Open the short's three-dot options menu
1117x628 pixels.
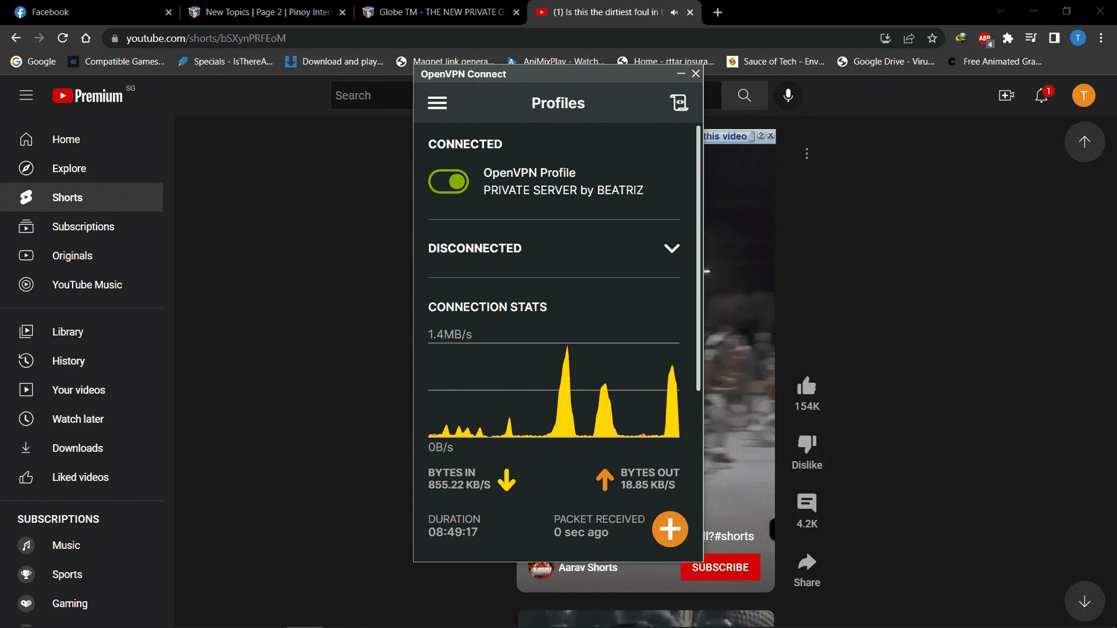(x=806, y=154)
